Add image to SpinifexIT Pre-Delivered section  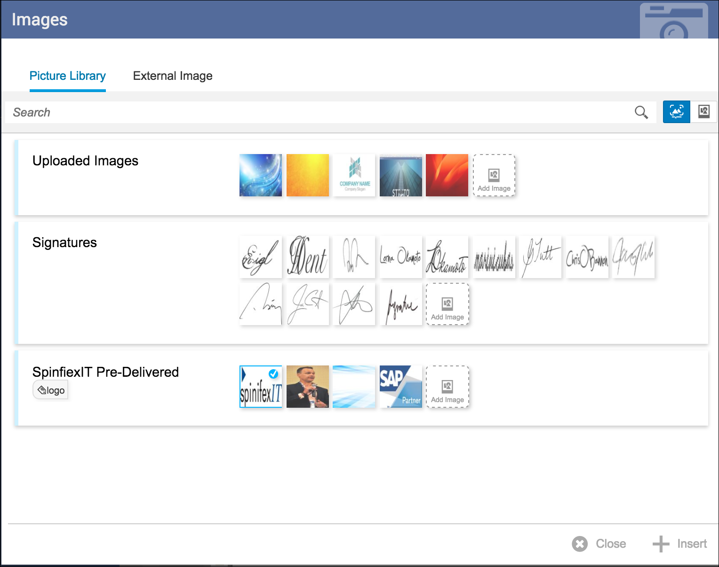click(447, 387)
